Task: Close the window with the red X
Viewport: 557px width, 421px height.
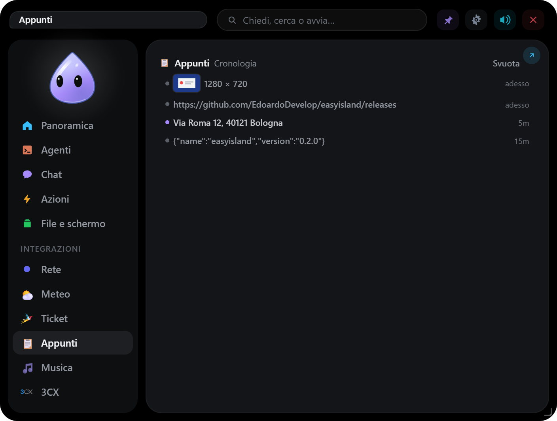Action: click(x=533, y=20)
